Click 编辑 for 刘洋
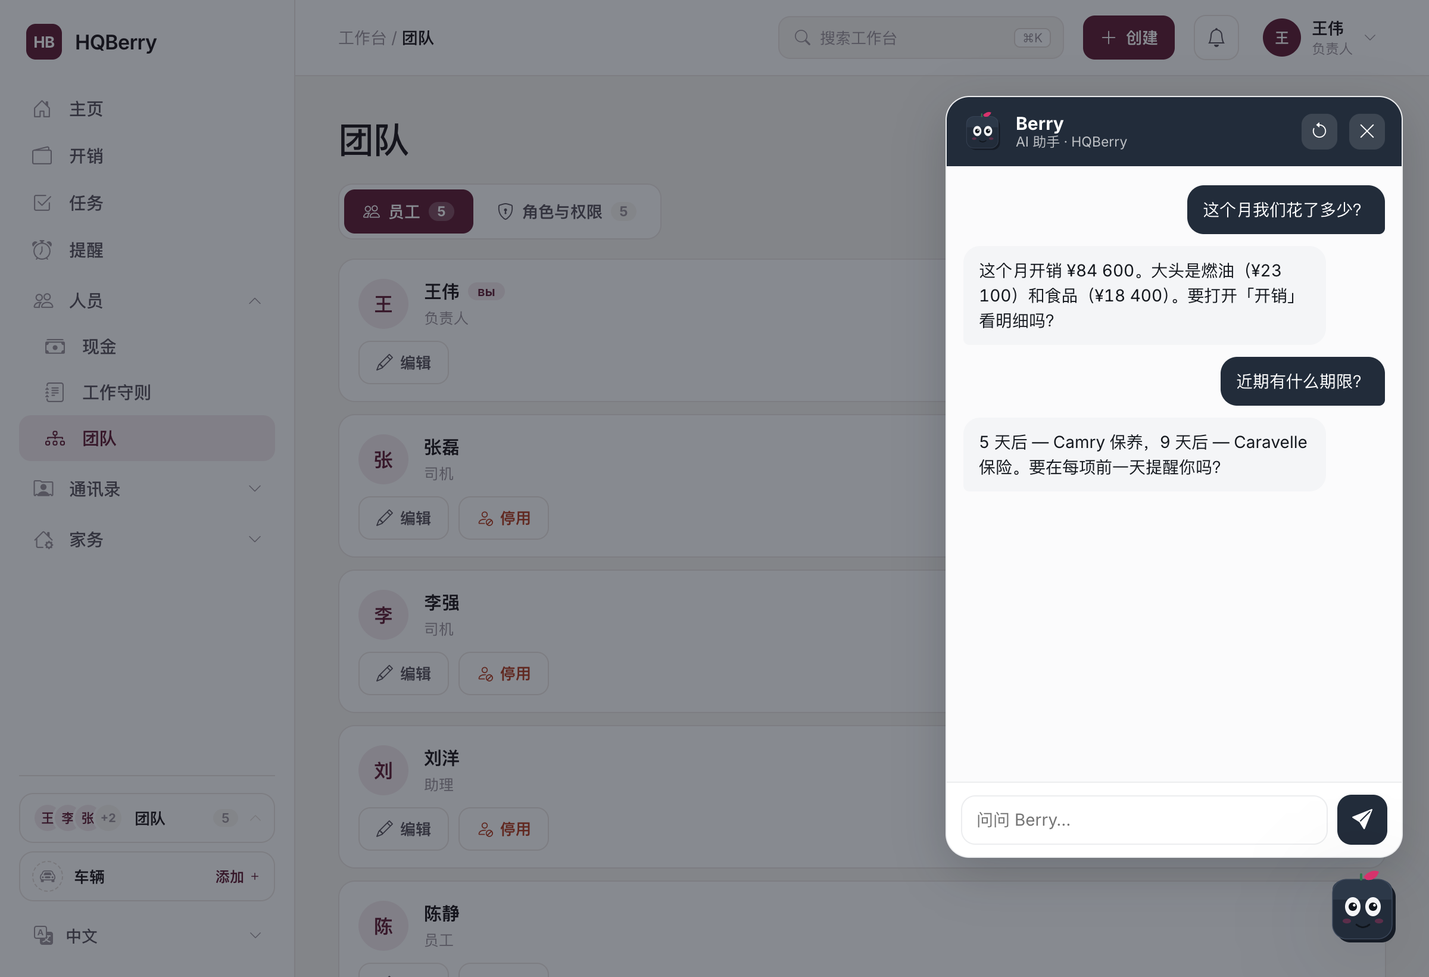 tap(403, 829)
